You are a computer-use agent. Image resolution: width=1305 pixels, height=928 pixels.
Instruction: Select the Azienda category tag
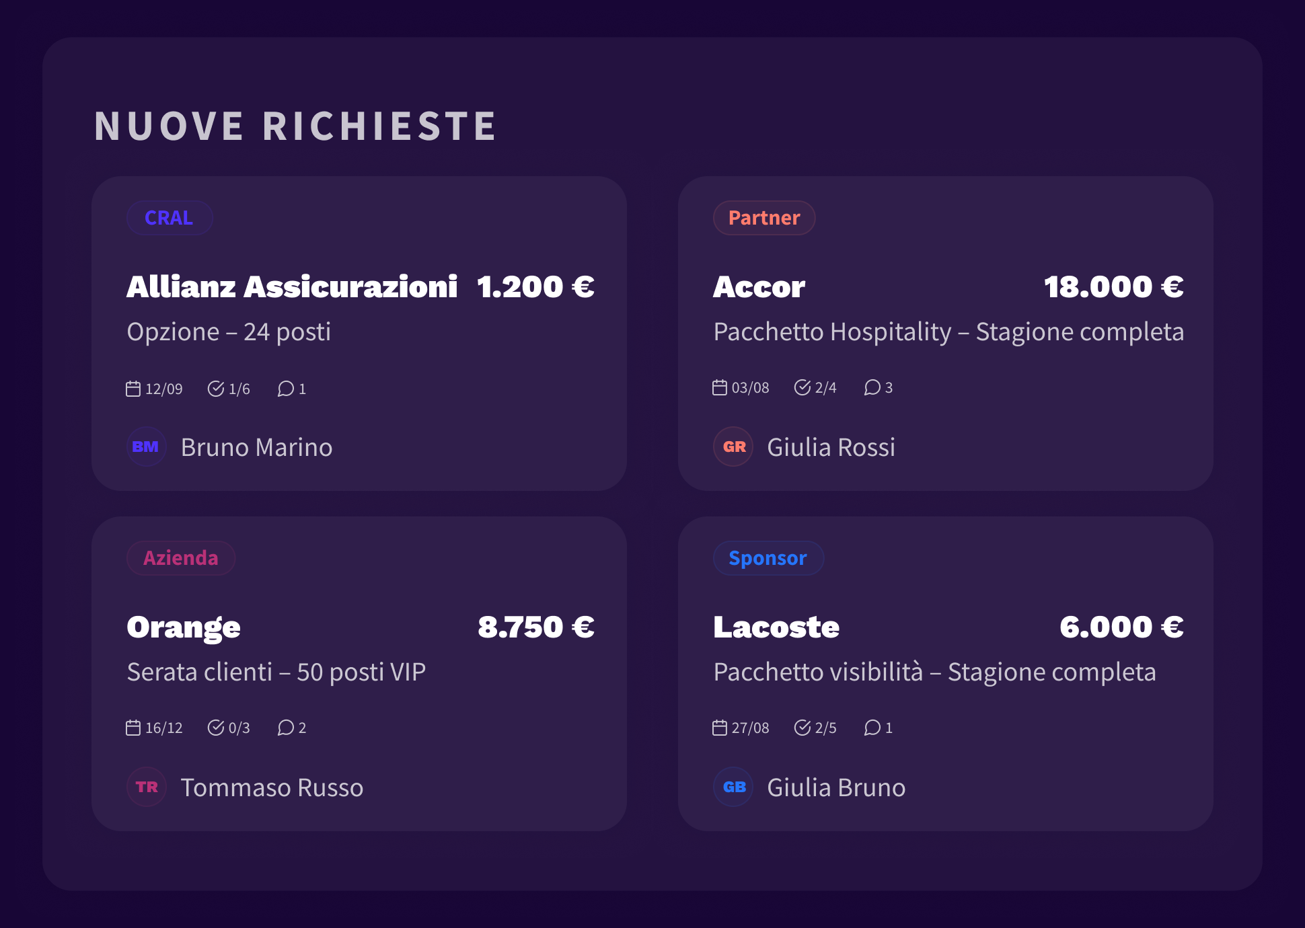[x=181, y=558]
